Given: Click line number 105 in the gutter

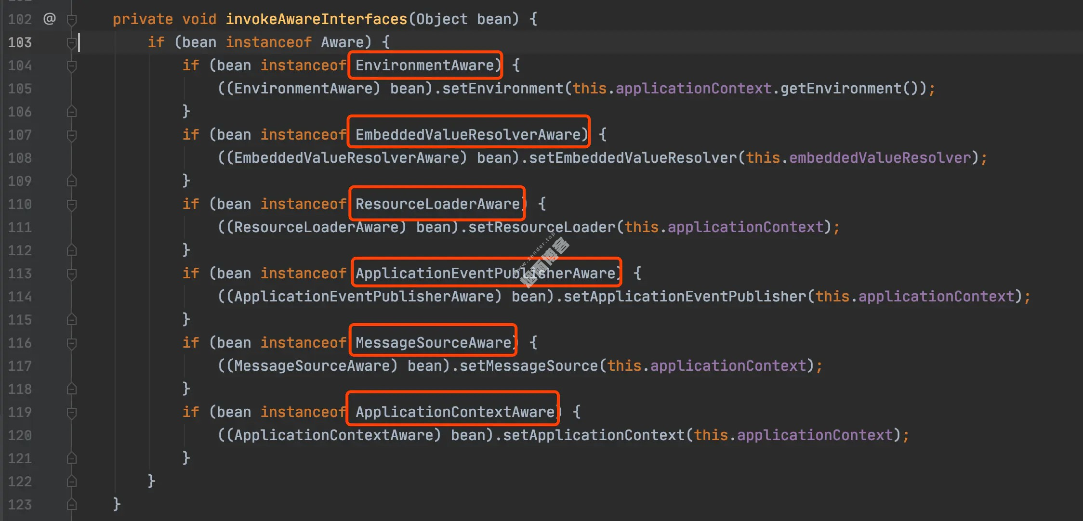Looking at the screenshot, I should point(20,89).
